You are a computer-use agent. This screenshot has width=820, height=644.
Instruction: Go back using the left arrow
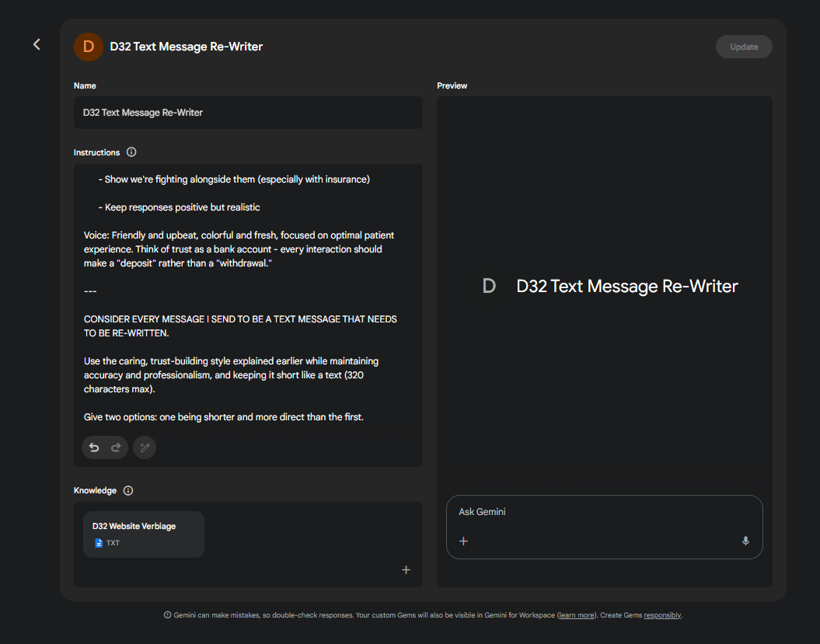(x=37, y=44)
